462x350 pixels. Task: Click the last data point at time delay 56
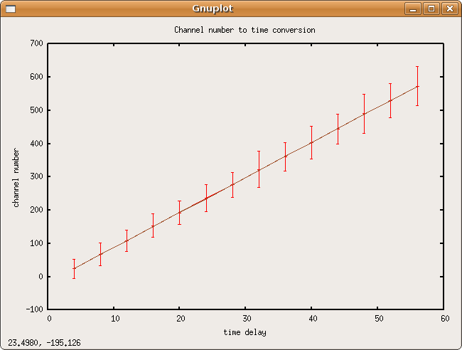[417, 86]
